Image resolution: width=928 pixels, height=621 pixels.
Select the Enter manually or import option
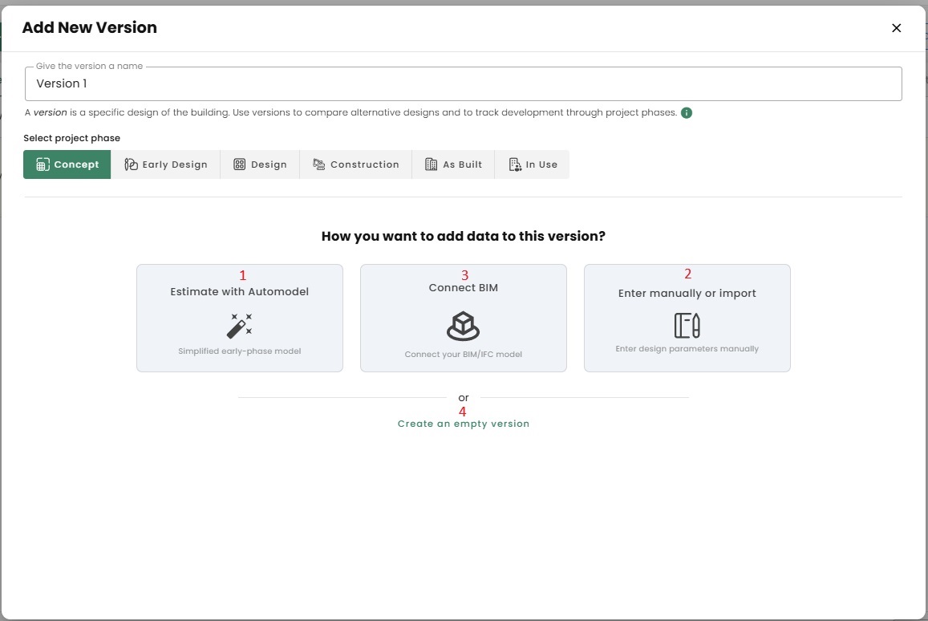tap(687, 294)
